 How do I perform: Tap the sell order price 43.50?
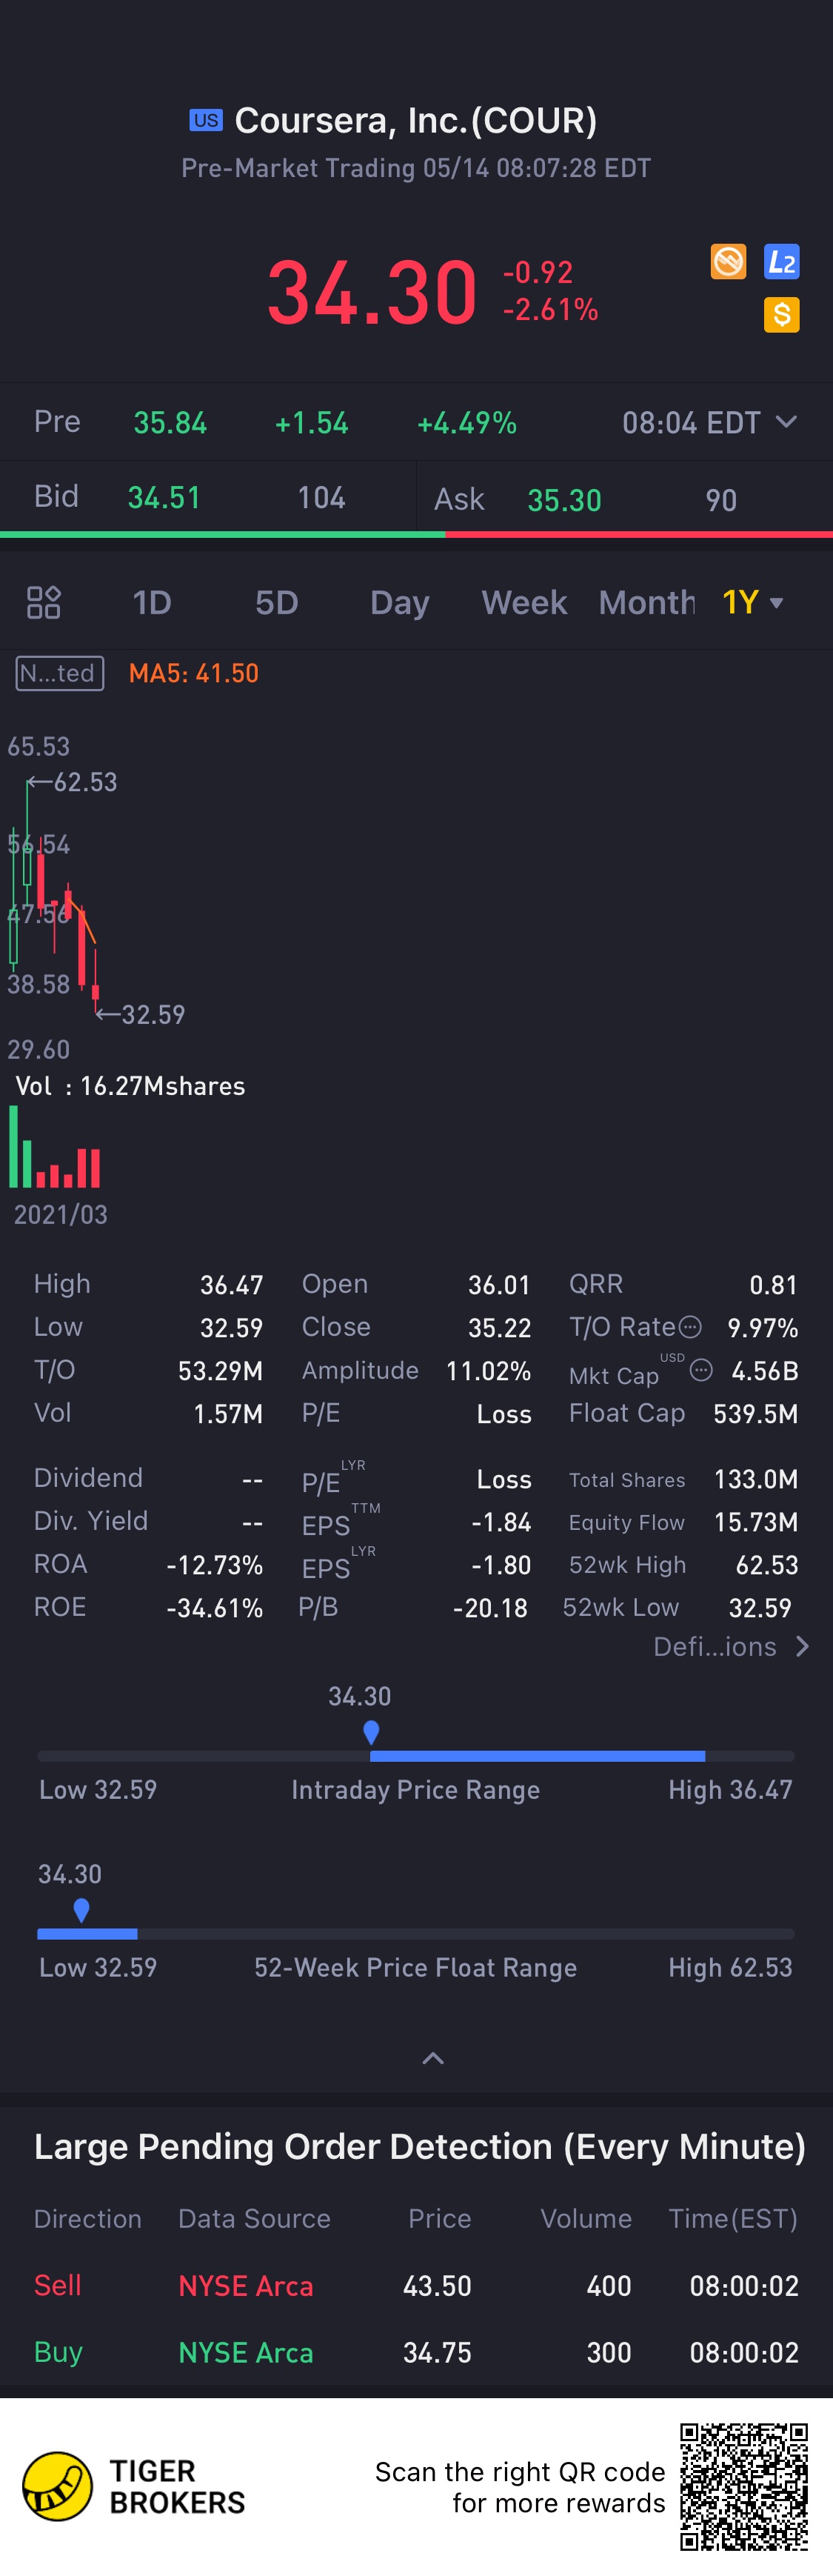pyautogui.click(x=437, y=2285)
